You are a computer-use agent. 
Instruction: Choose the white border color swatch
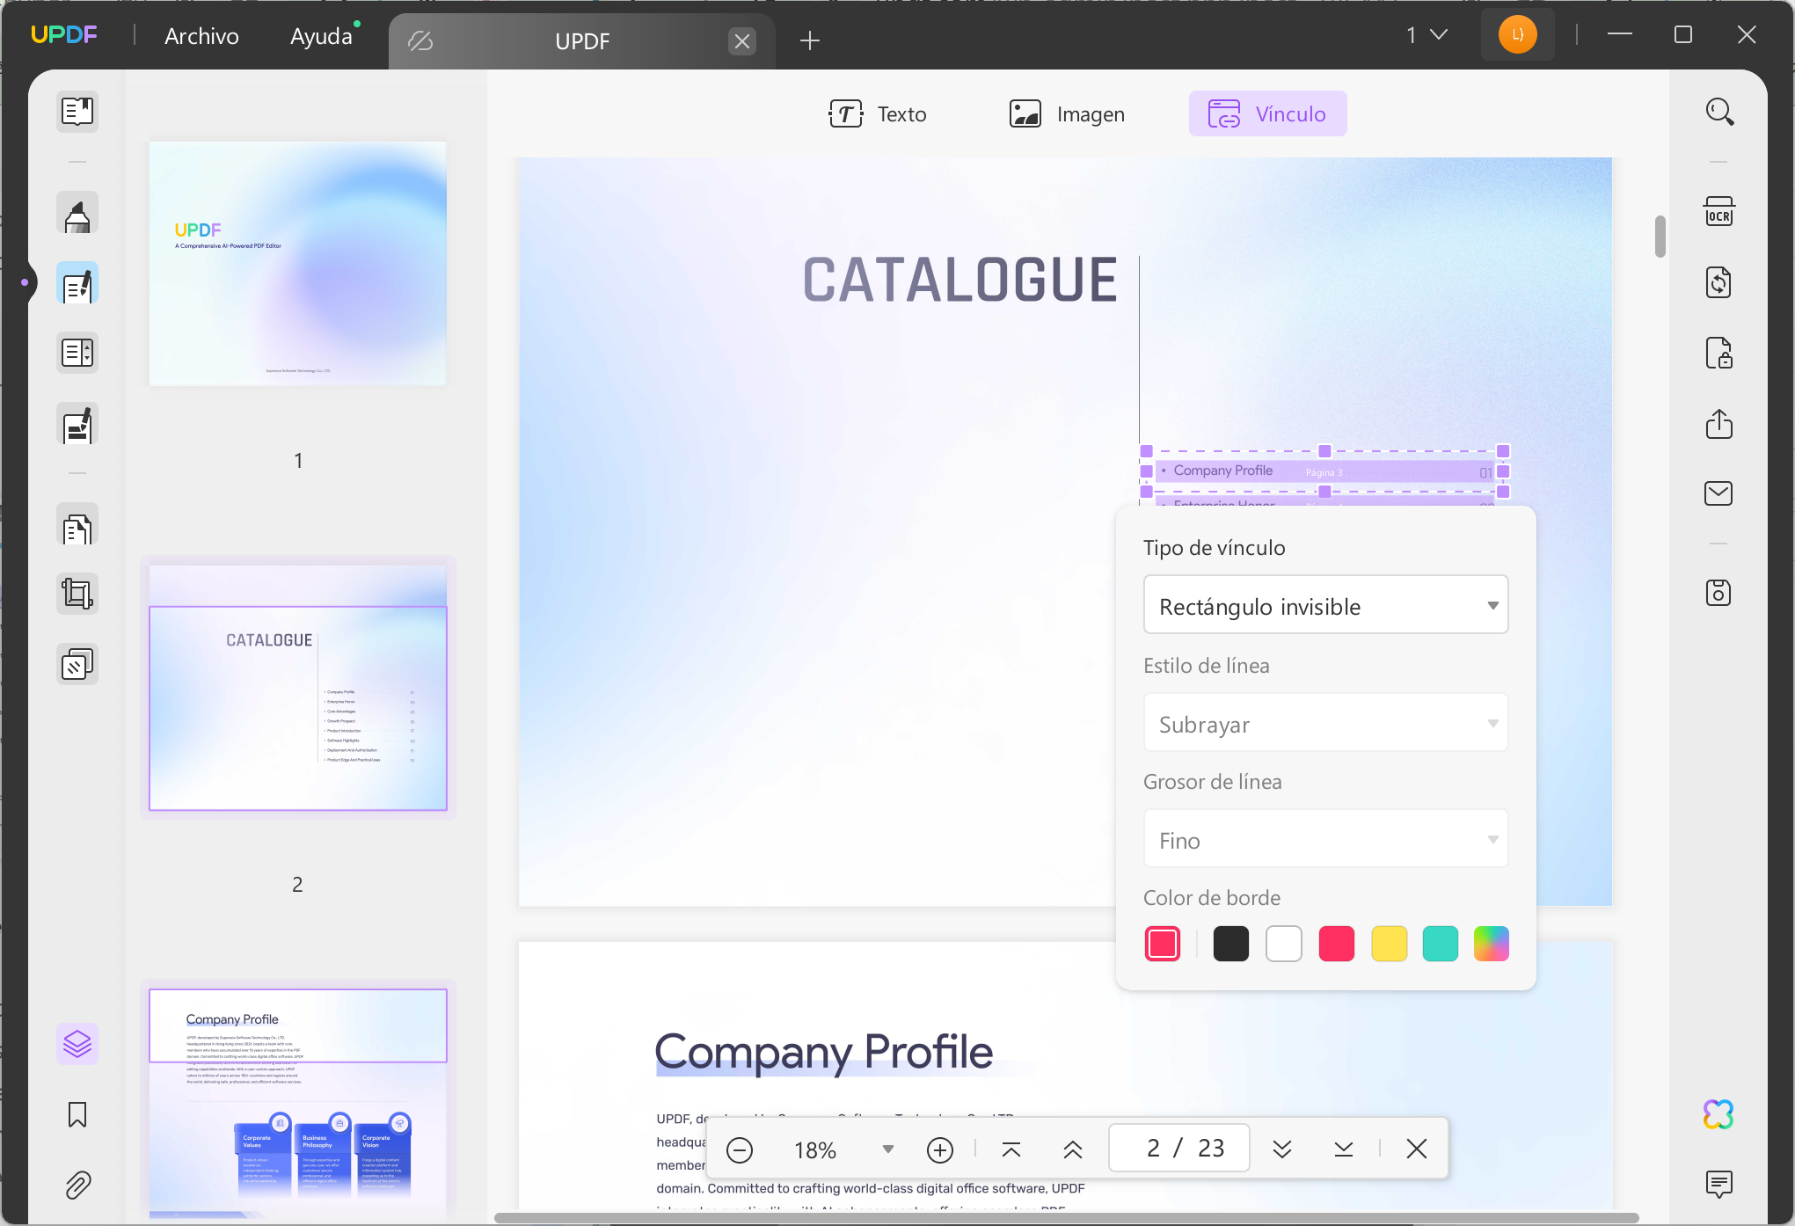click(1283, 944)
